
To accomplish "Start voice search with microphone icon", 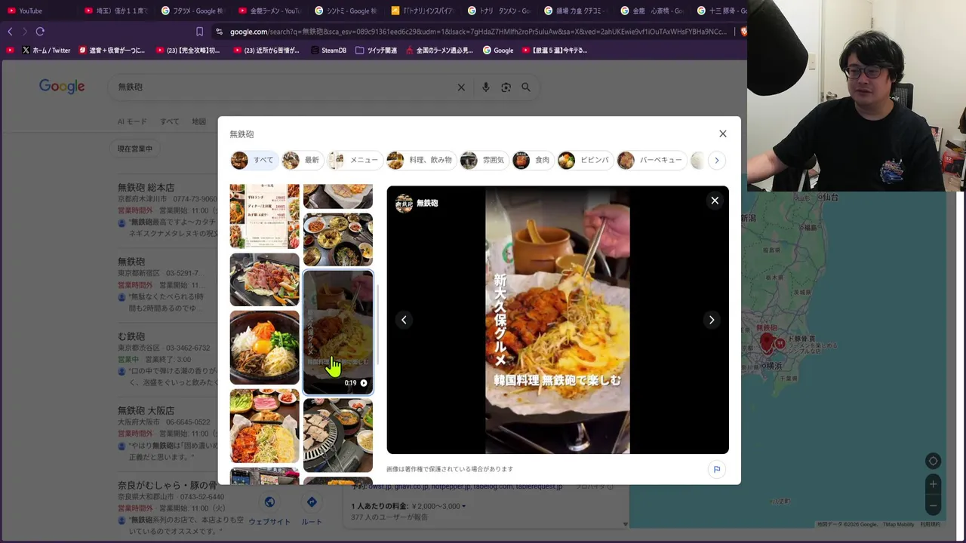I will (x=485, y=87).
